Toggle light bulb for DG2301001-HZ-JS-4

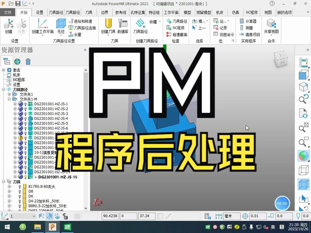26,119
